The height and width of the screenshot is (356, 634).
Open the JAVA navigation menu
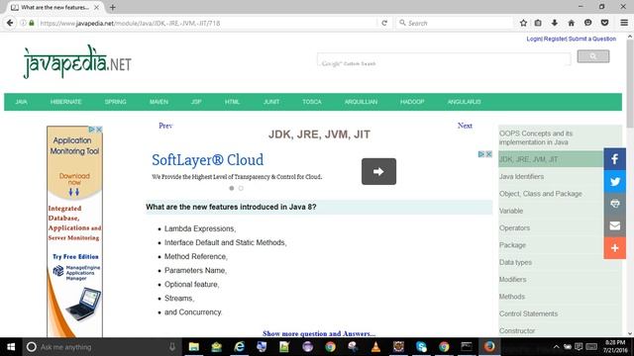pos(22,102)
